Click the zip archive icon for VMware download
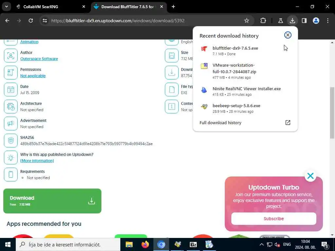Viewport: 335px width, 251px height. 204,66
